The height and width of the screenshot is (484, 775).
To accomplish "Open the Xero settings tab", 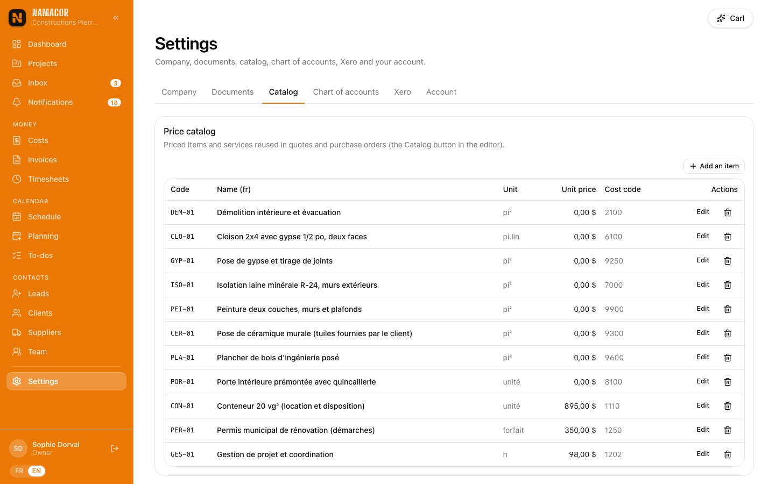I will [x=402, y=92].
